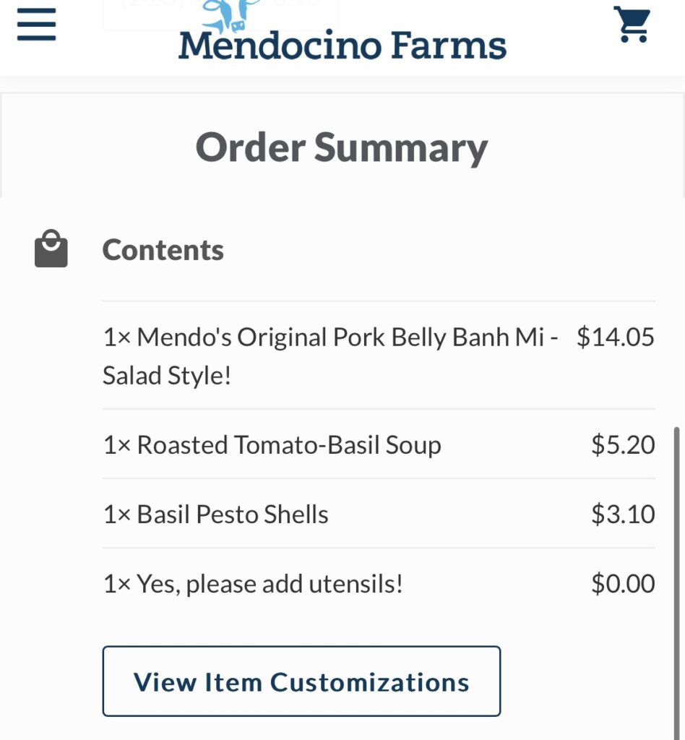Click the $14.05 price of Banh Mi

coord(615,337)
